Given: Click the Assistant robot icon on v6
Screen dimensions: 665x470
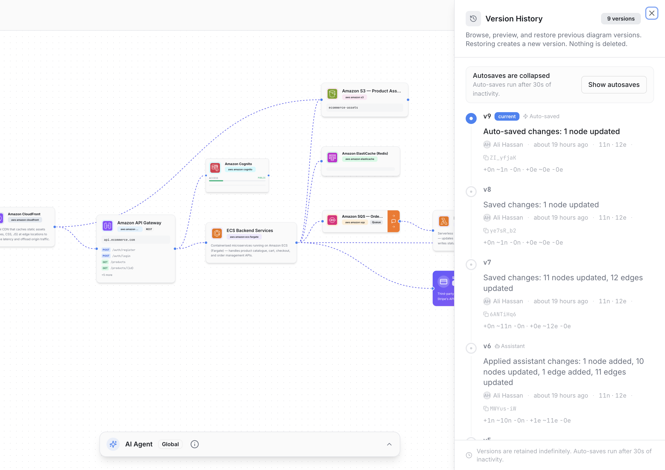Looking at the screenshot, I should (497, 346).
